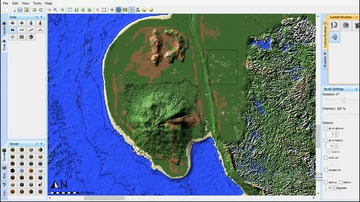
Task: Click the green Redo arrow
Action: [41, 10]
